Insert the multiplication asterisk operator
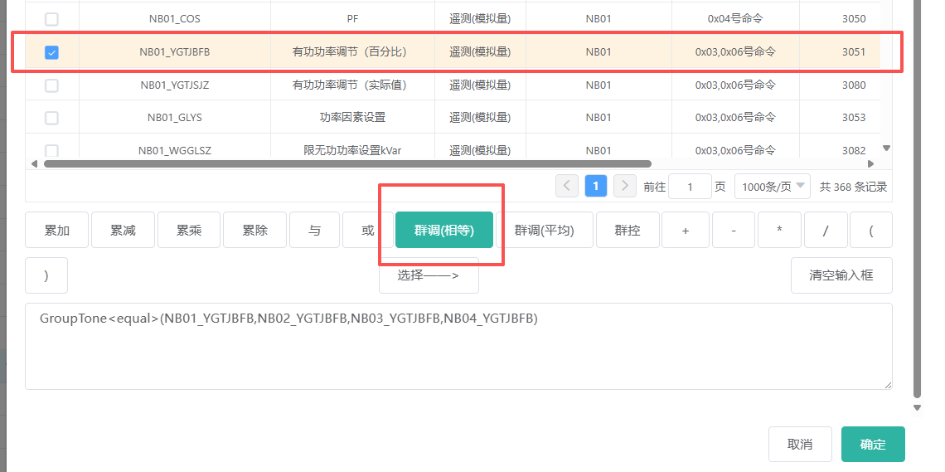The width and height of the screenshot is (945, 472). [779, 231]
